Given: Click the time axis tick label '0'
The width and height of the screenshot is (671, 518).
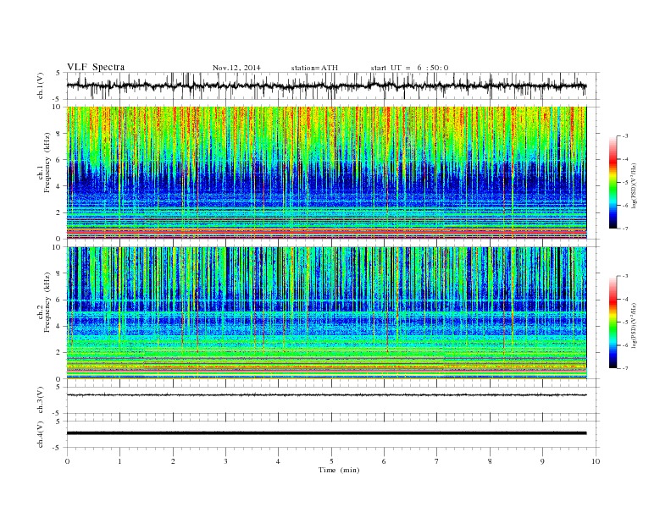Looking at the screenshot, I should (67, 461).
